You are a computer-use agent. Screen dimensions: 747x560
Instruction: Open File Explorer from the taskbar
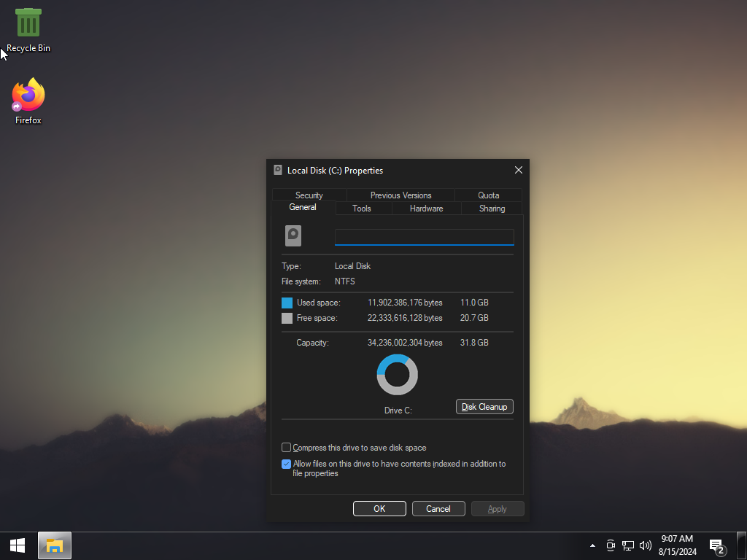55,545
